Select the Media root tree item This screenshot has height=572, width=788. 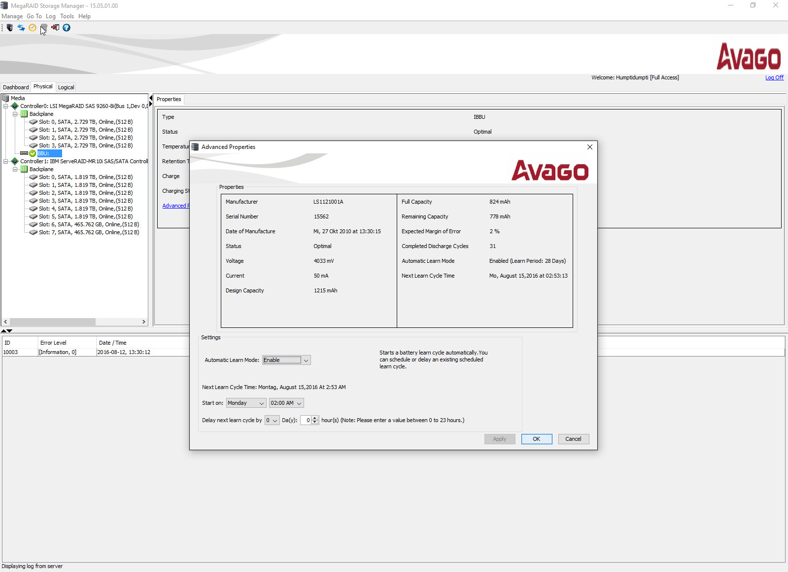[18, 98]
